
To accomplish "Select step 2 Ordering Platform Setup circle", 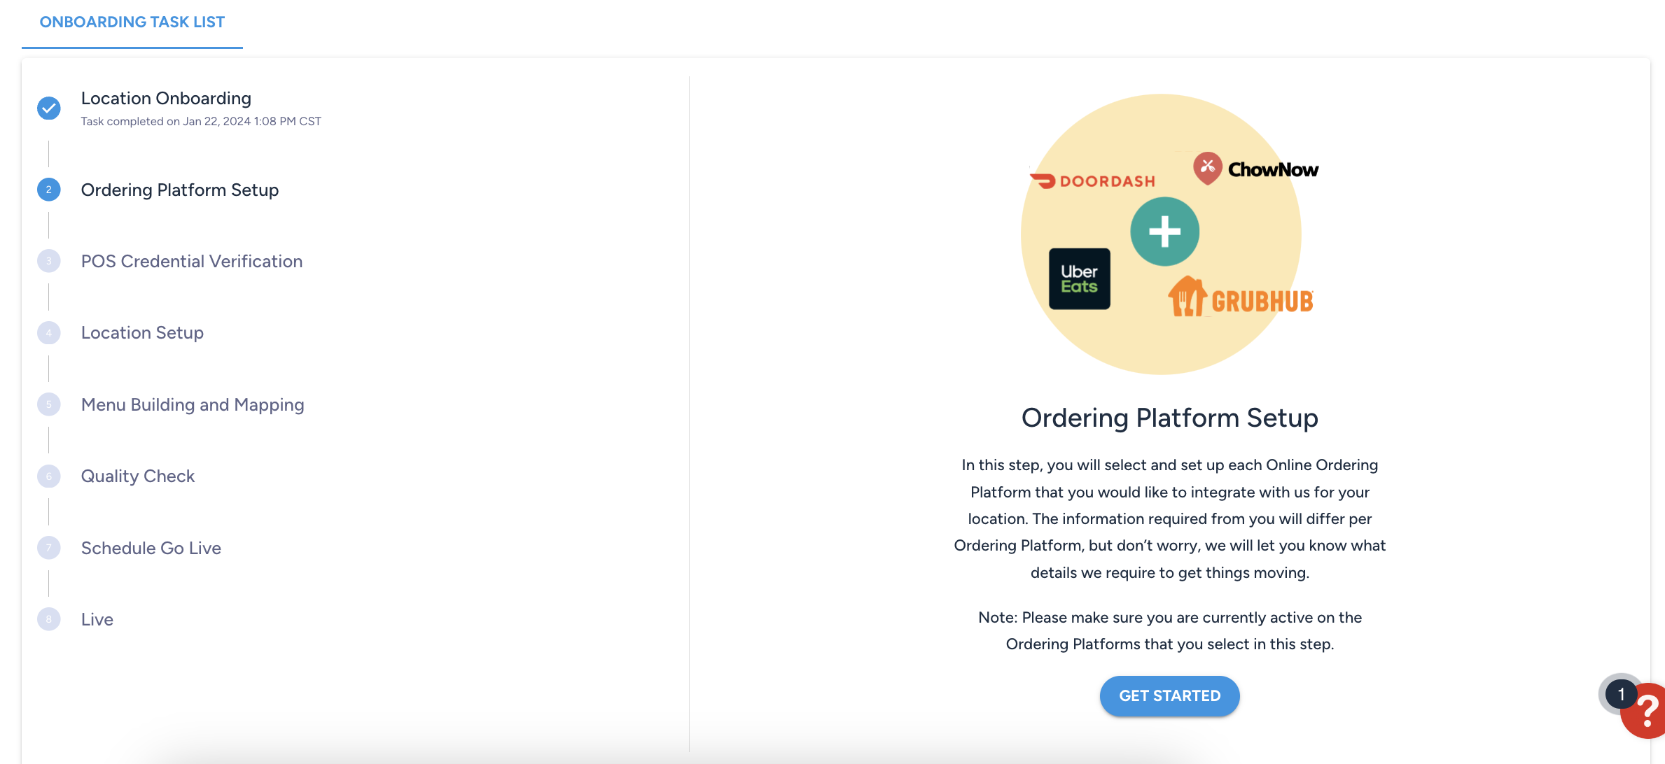I will [48, 190].
